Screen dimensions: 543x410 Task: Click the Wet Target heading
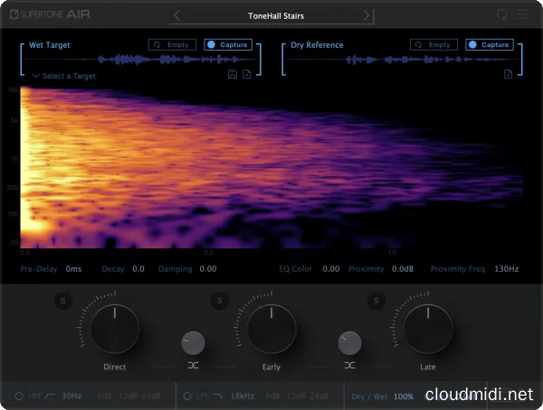50,45
